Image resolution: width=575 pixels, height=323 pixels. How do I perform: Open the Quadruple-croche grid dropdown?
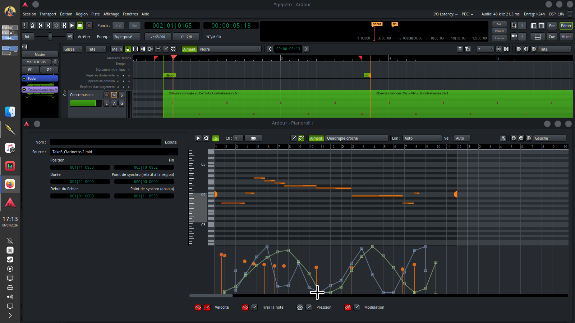[357, 138]
